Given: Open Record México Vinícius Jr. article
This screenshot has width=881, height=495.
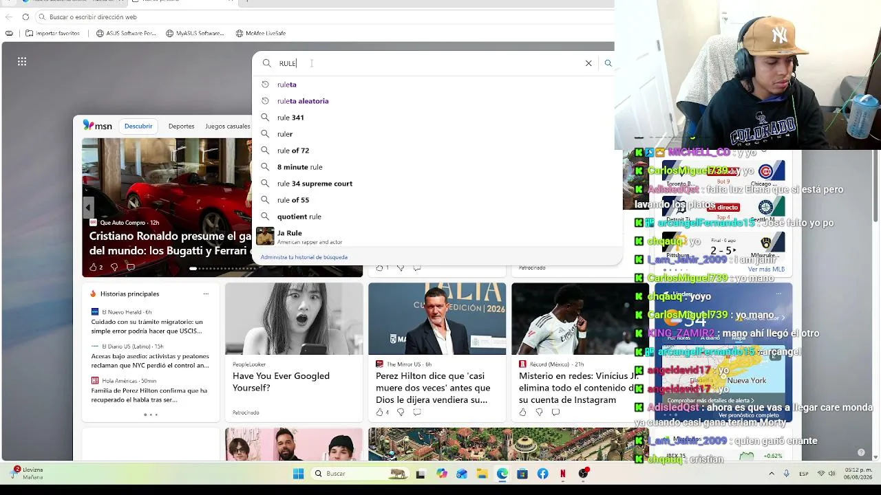Looking at the screenshot, I should pos(579,388).
